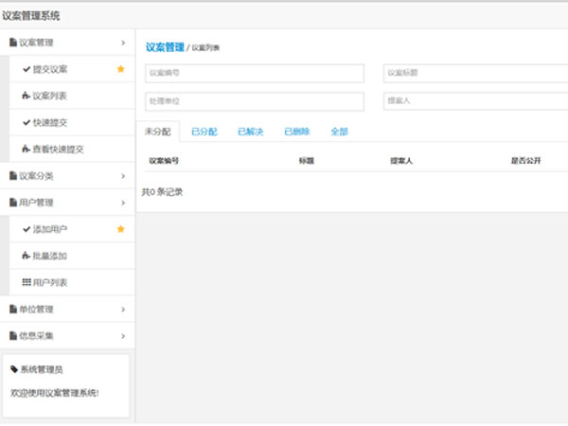Expand the 议案分类 section chevron
This screenshot has width=568, height=426.
tap(123, 175)
